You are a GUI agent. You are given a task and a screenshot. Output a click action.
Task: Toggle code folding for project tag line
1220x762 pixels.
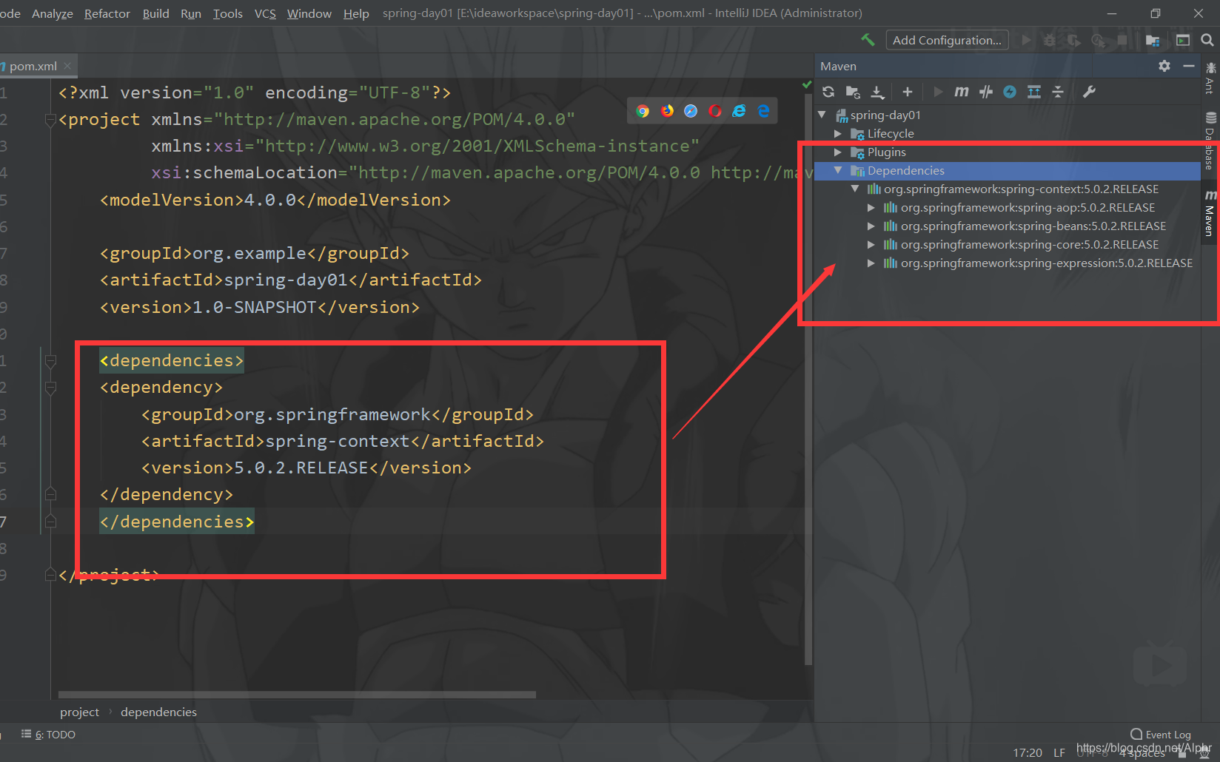pyautogui.click(x=50, y=120)
